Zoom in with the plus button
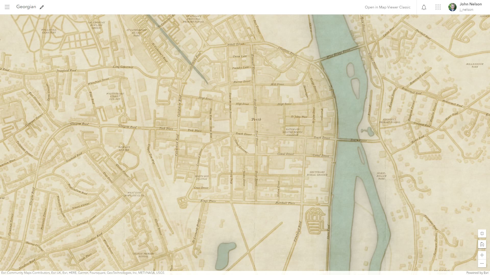Screen dimensions: 490x275 point(482,255)
